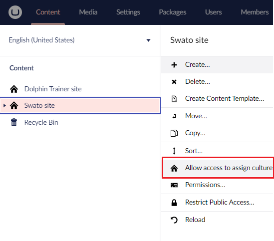This screenshot has height=241, width=274.
Task: Click the plus icon beside Create
Action: point(174,65)
